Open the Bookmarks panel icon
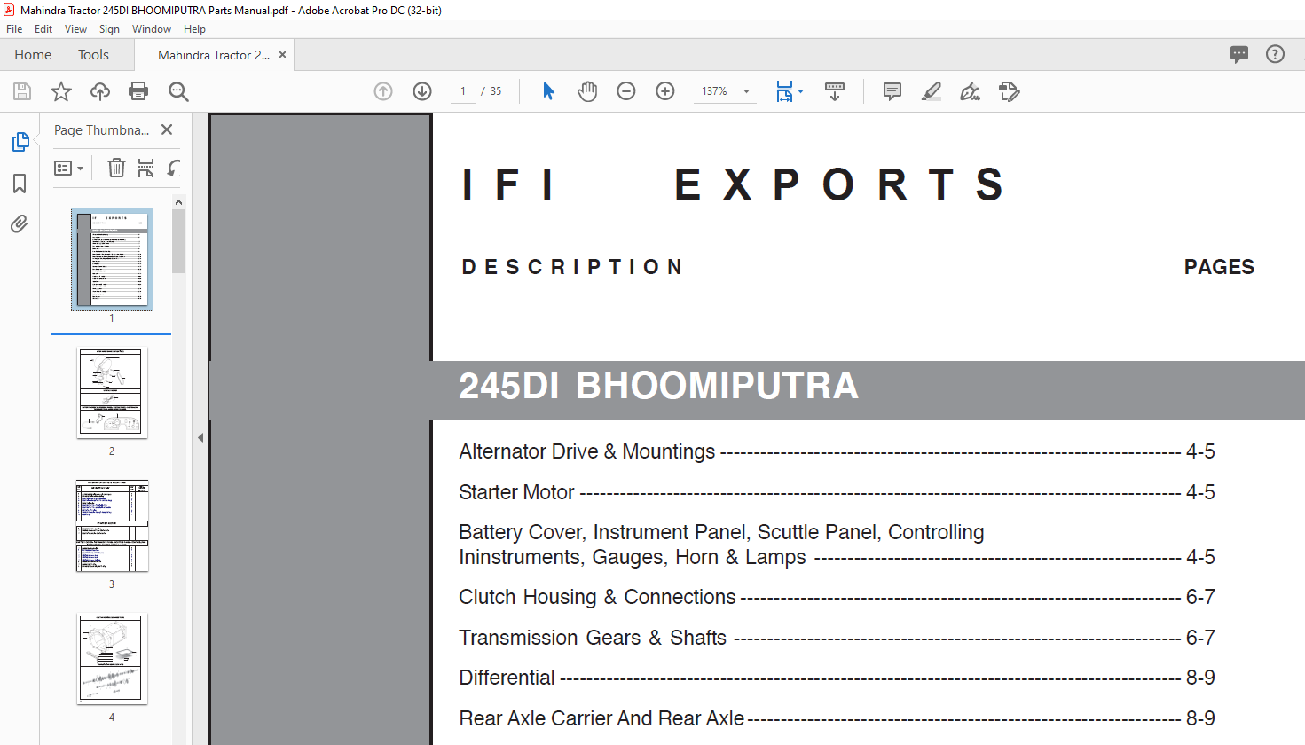This screenshot has height=745, width=1305. click(x=20, y=184)
